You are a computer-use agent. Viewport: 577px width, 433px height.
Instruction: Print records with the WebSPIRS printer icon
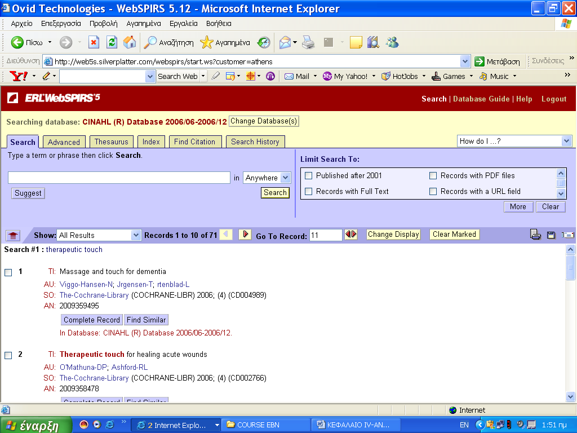(535, 235)
